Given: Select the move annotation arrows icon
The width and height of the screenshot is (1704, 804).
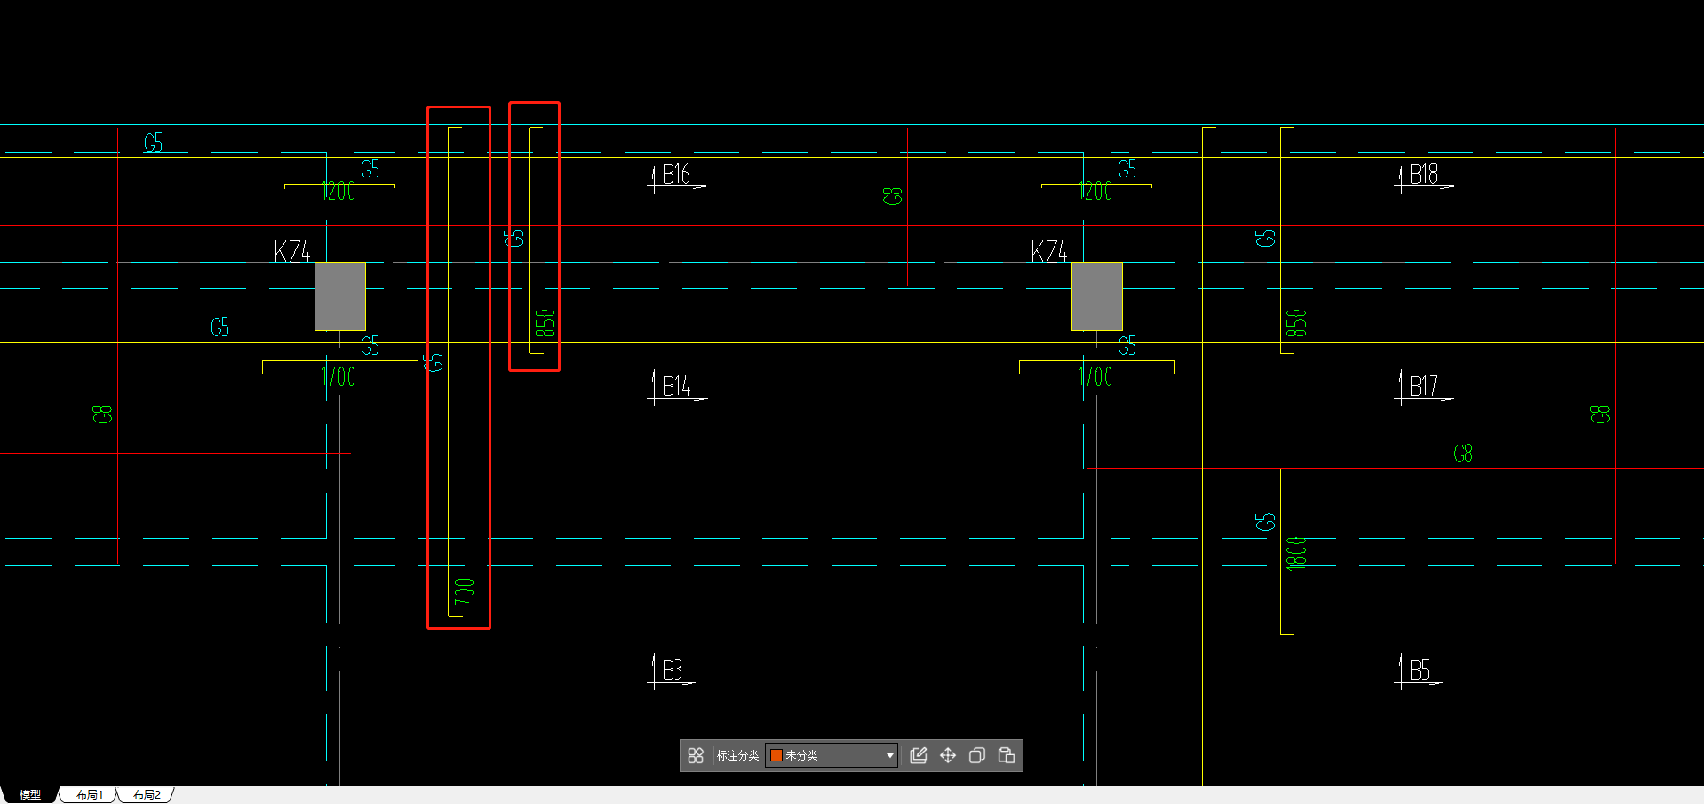Looking at the screenshot, I should coord(948,755).
